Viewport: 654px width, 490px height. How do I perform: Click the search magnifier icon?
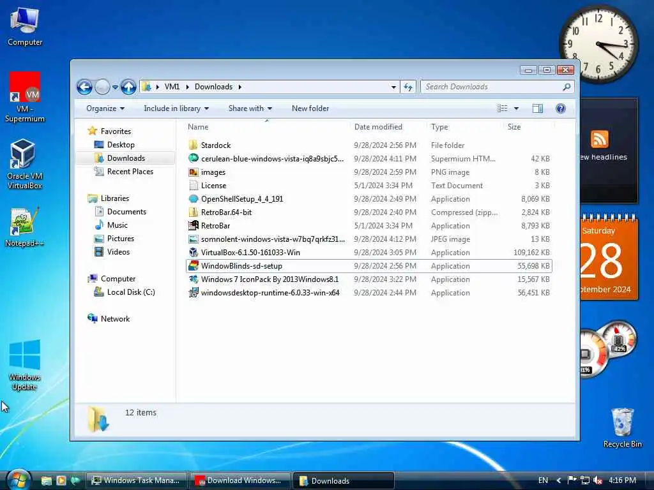pyautogui.click(x=567, y=87)
